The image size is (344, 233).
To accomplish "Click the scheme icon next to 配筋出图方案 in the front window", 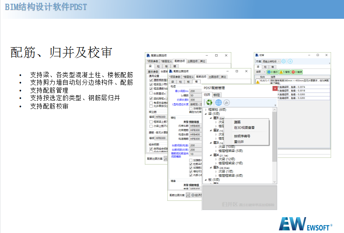I will pos(188,195).
